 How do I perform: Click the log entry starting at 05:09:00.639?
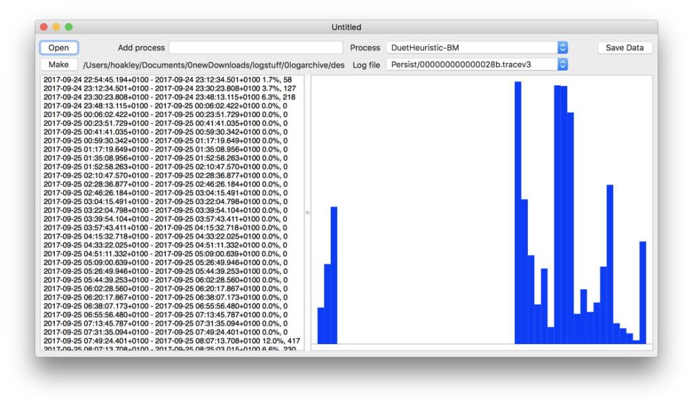[x=164, y=263]
